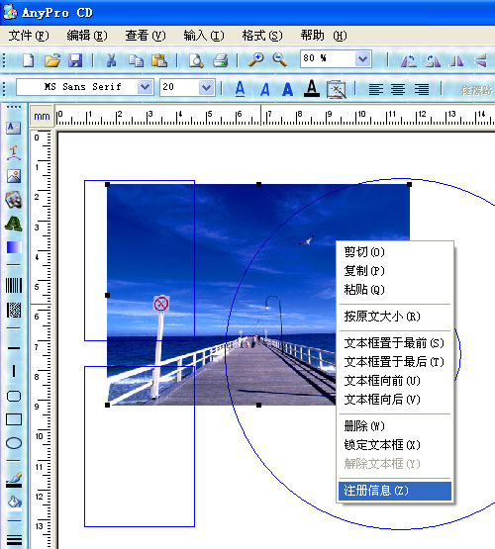Select the barcode tool
This screenshot has height=549, width=495.
pyautogui.click(x=14, y=285)
